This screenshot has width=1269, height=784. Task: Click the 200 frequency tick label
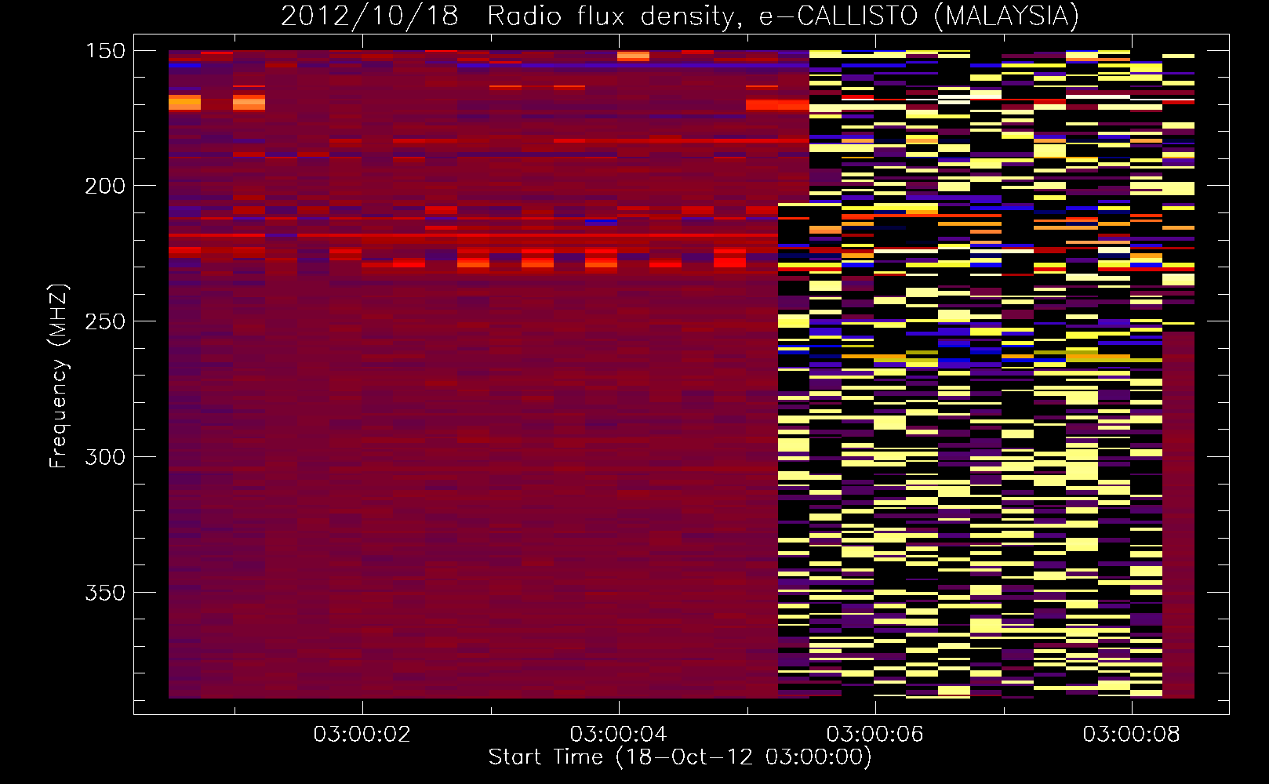coord(105,186)
